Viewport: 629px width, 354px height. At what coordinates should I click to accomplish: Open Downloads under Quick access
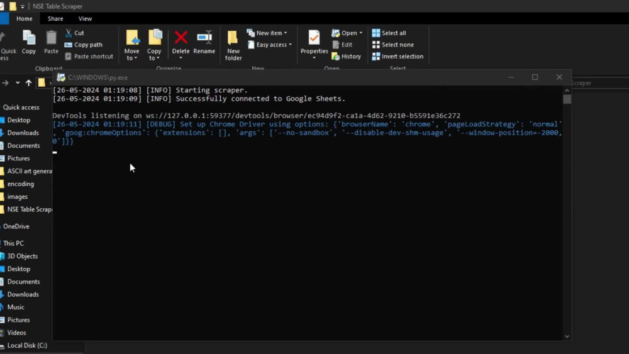[23, 133]
